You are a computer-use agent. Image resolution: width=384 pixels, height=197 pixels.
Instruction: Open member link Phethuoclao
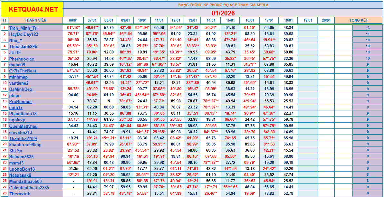(x=22, y=59)
